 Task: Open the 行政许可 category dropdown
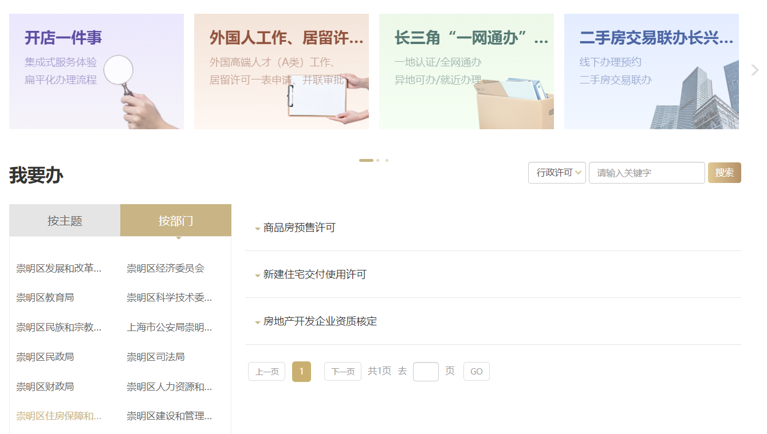point(556,173)
